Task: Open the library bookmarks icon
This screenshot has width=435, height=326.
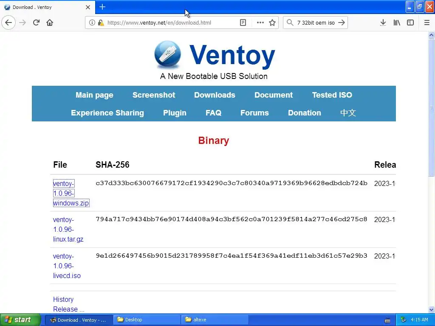Action: pyautogui.click(x=397, y=22)
